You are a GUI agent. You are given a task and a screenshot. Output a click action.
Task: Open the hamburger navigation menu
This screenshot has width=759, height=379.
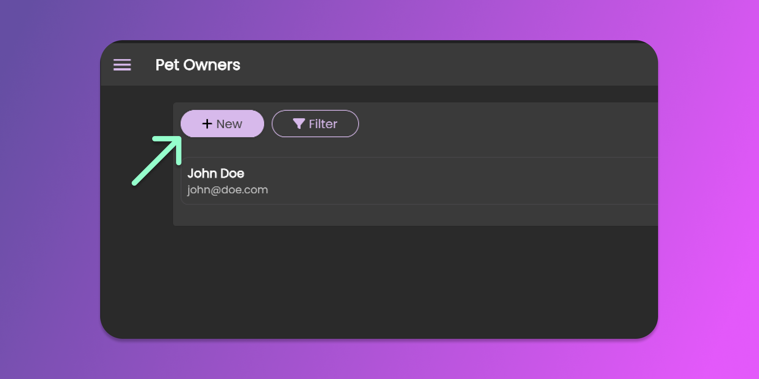122,65
